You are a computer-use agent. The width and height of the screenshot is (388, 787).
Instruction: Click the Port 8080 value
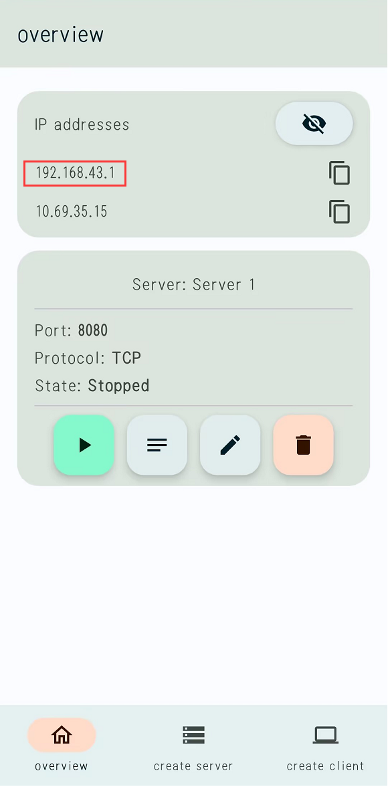pos(93,330)
